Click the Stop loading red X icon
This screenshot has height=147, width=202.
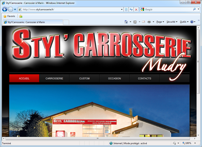(x=136, y=9)
